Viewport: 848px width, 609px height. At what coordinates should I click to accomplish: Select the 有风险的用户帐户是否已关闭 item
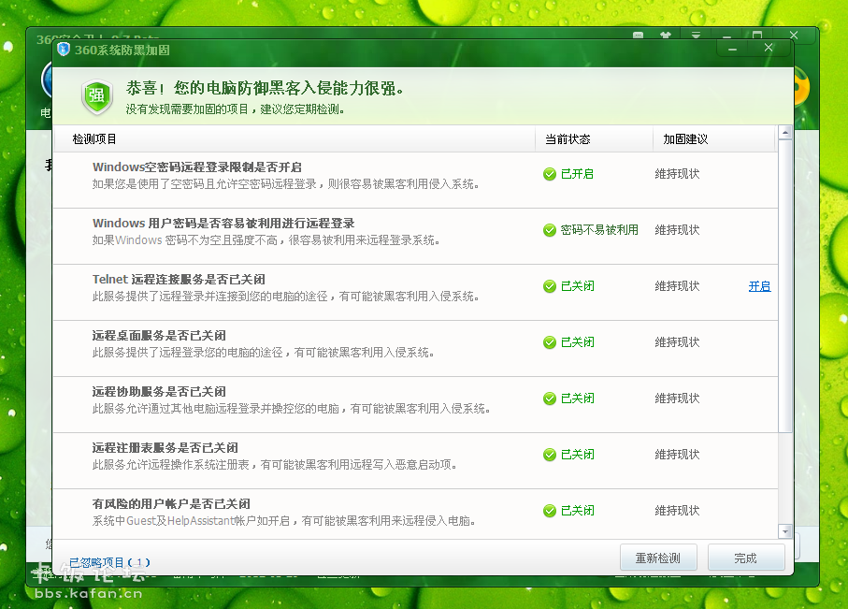point(415,514)
